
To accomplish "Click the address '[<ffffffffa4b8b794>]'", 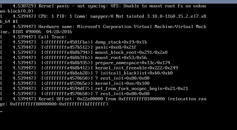I will coord(67,52).
